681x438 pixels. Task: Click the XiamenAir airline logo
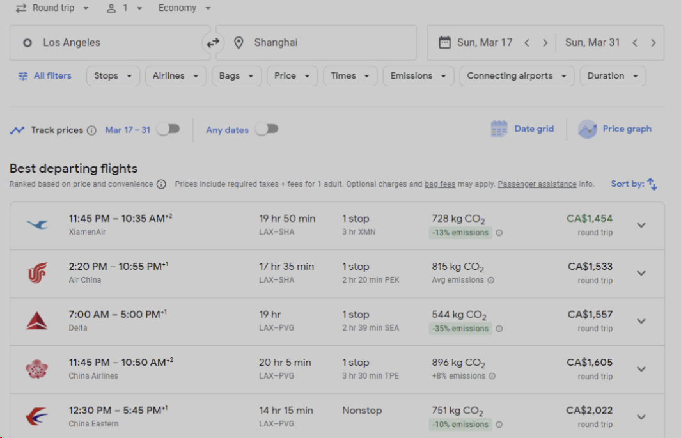37,224
